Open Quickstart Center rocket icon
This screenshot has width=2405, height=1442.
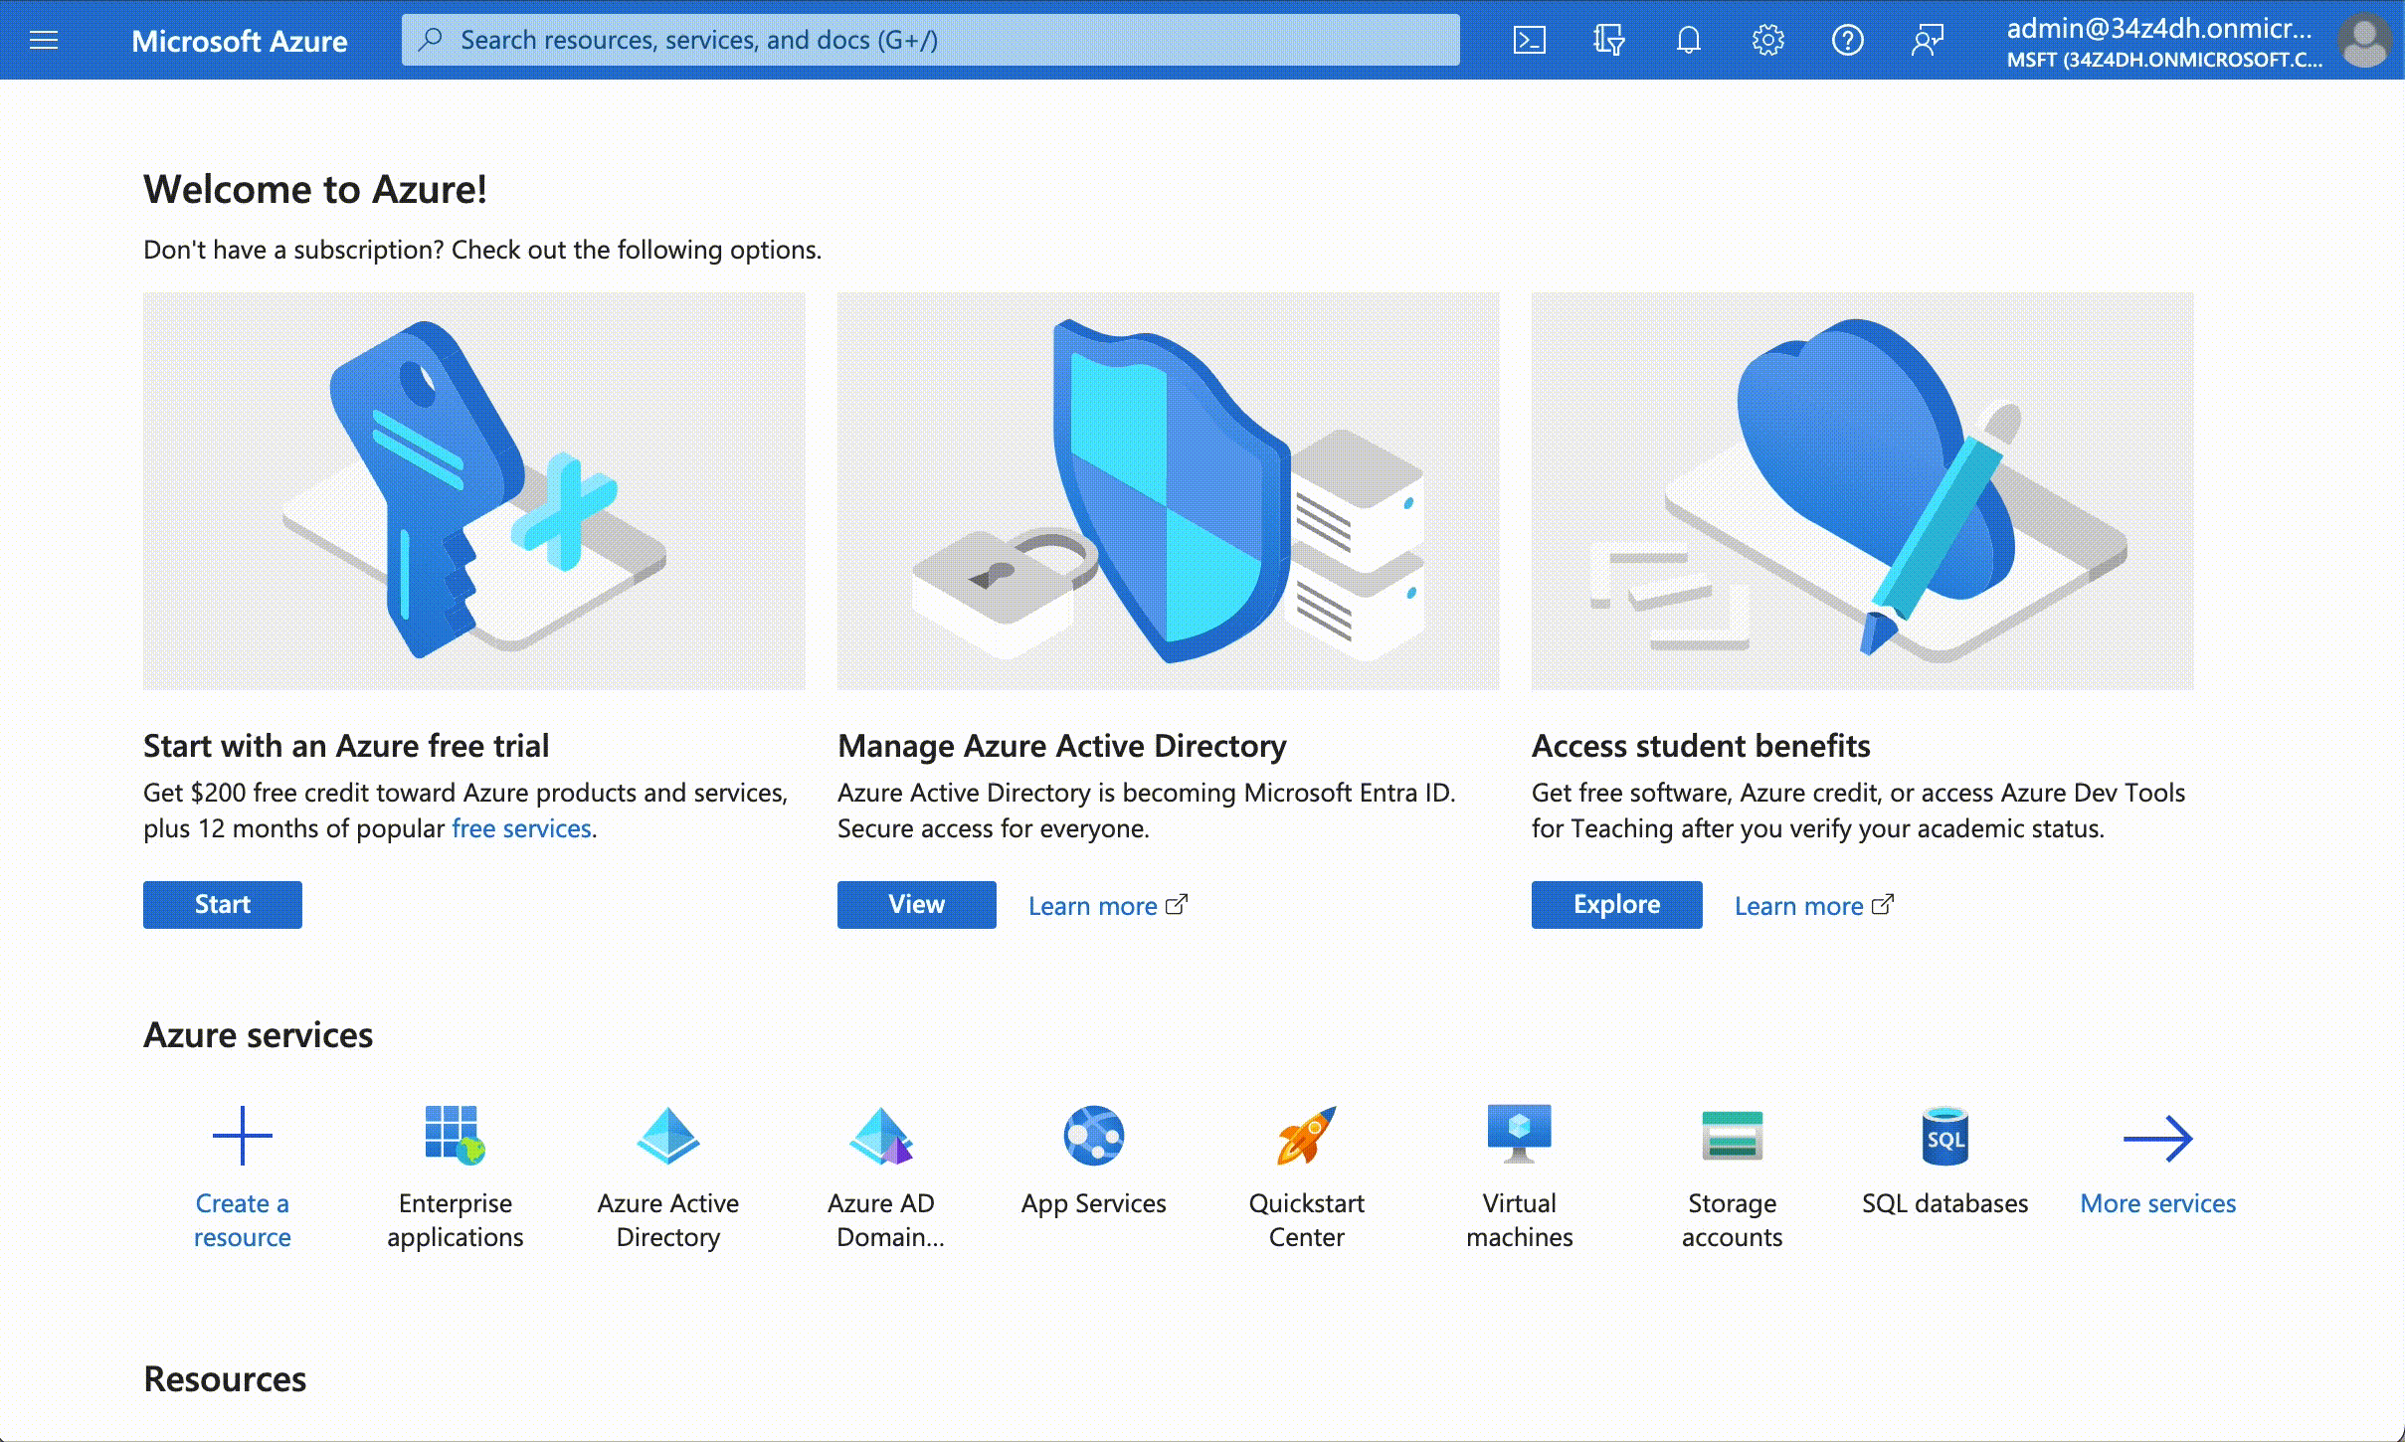[1307, 1135]
